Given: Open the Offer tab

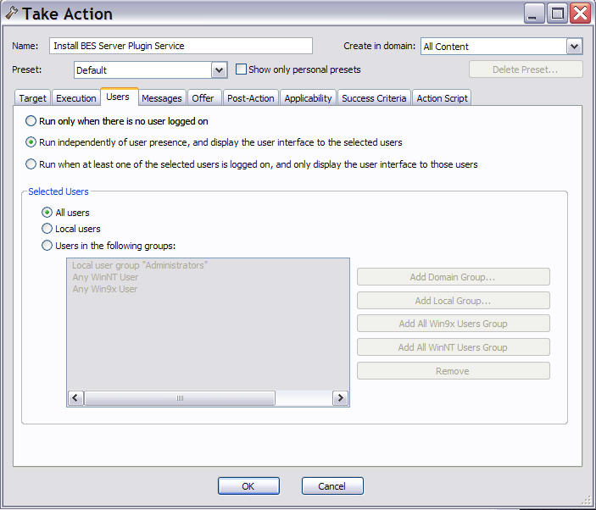Looking at the screenshot, I should 203,98.
